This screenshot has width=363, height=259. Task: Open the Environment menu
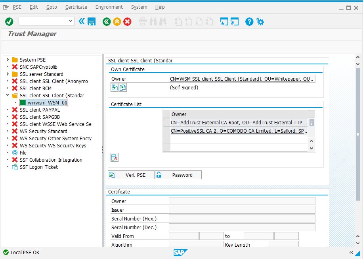tap(109, 7)
